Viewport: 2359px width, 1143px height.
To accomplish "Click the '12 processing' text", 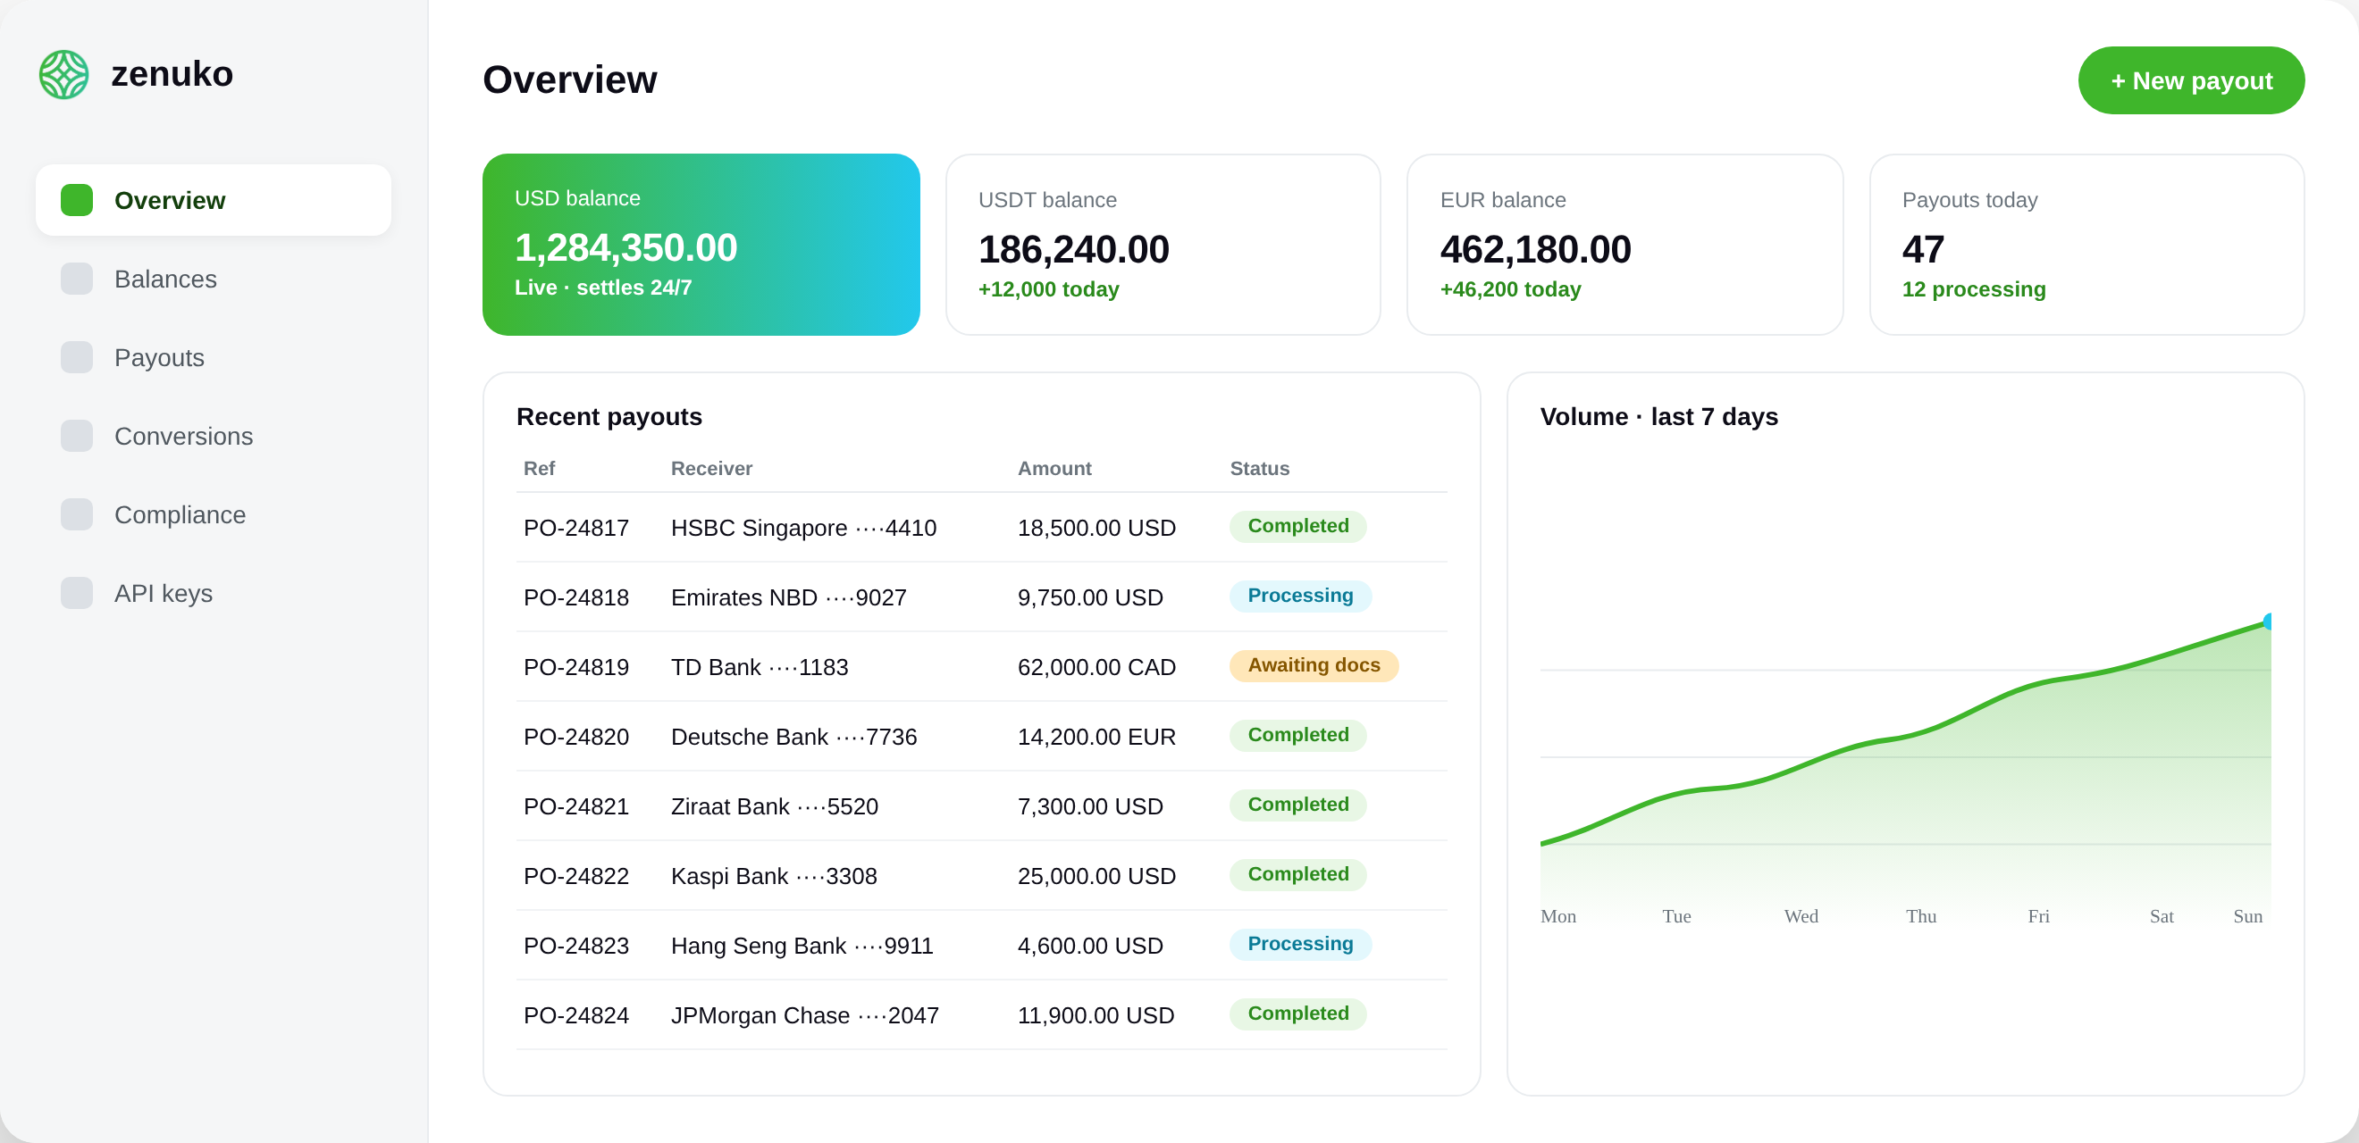I will tap(1974, 289).
